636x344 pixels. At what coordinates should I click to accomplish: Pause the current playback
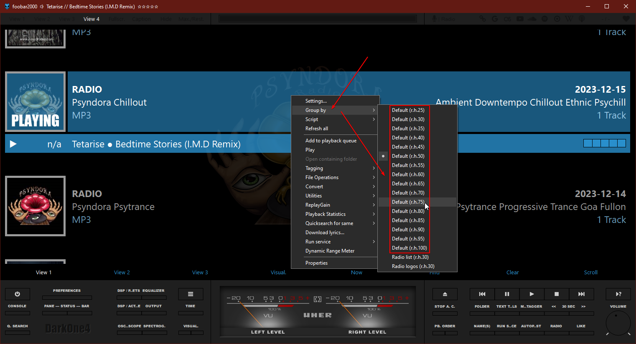click(507, 294)
